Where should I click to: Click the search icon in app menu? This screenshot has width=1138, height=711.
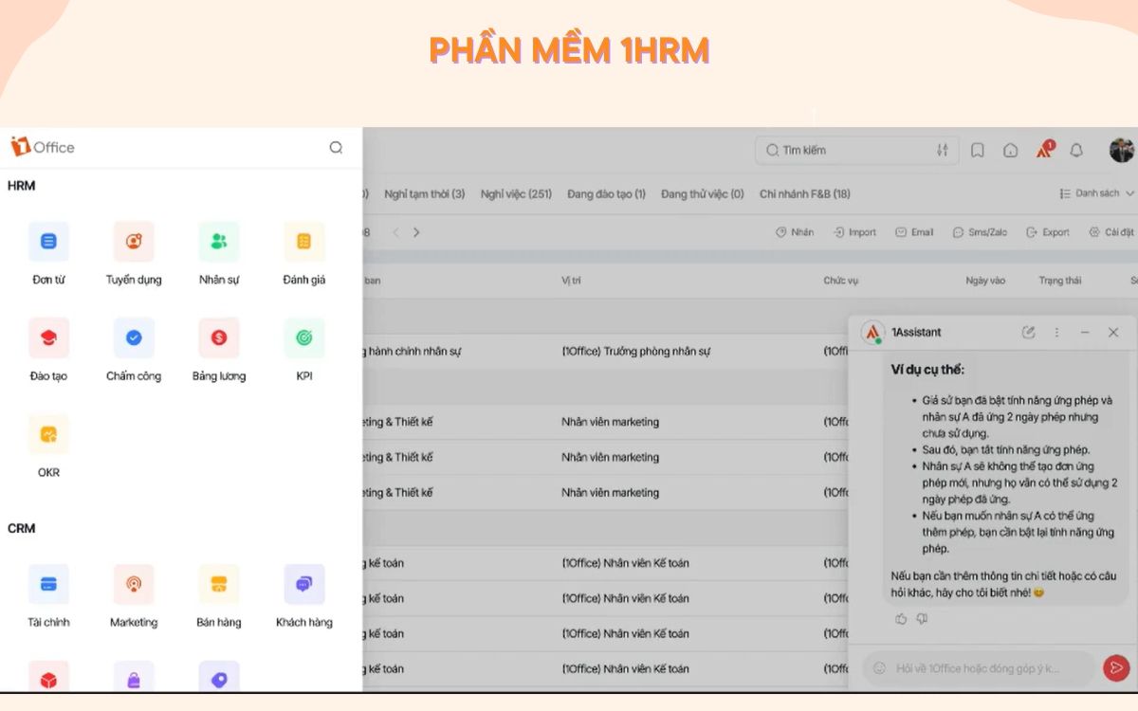[x=336, y=147]
